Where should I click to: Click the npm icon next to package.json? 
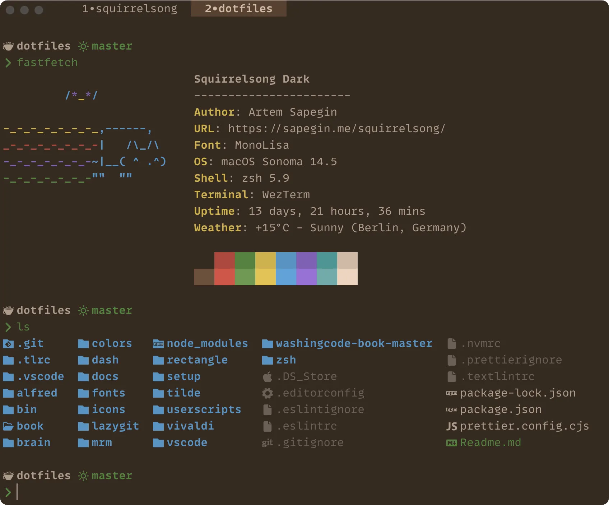451,409
